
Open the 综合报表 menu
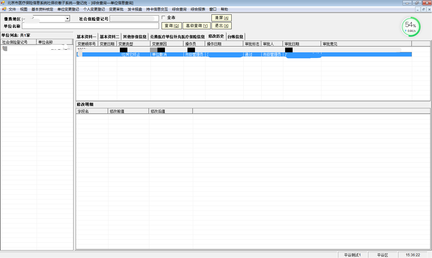point(198,9)
